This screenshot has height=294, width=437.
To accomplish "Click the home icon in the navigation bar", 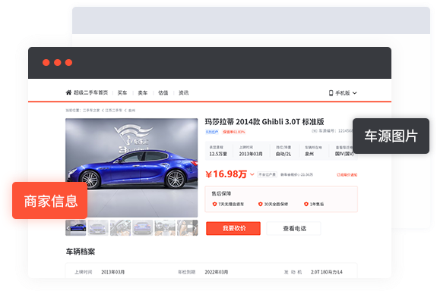I will coord(68,92).
